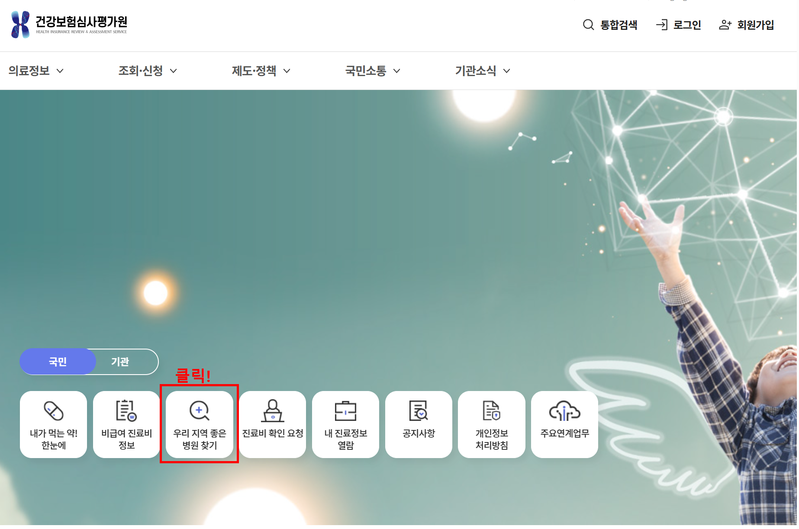The image size is (799, 529).
Task: Click the 진료비 확인 요청 label
Action: (x=273, y=433)
